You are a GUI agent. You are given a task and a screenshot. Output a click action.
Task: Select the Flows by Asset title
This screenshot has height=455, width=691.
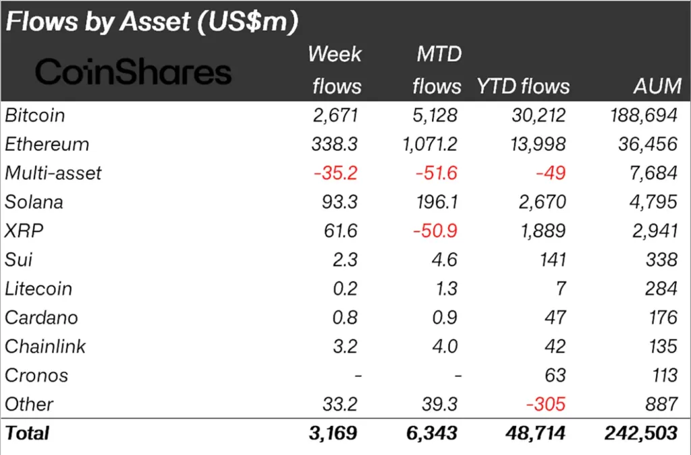click(x=152, y=22)
